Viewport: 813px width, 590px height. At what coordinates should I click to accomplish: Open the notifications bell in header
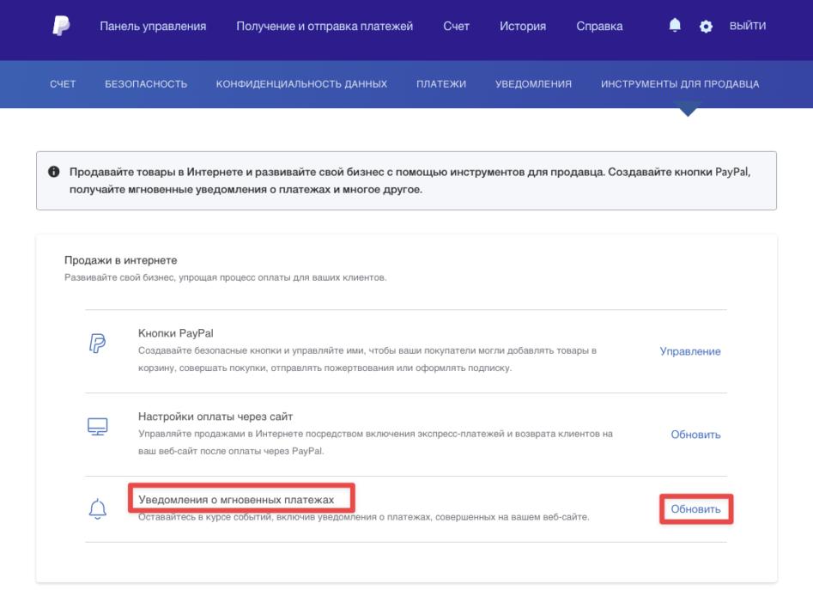pos(675,26)
